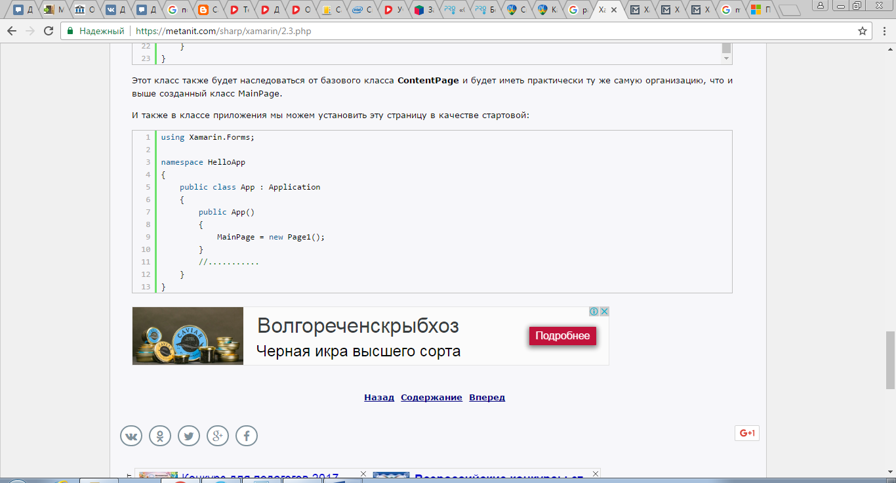This screenshot has width=896, height=483.
Task: Open a new browser tab
Action: (x=790, y=10)
